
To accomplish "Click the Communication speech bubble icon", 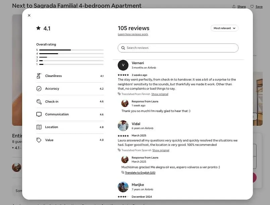I will click(39, 114).
